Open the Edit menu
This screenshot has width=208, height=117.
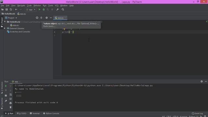tap(7, 6)
